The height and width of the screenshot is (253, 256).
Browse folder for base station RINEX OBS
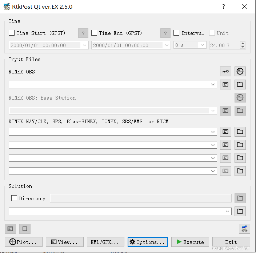240,111
